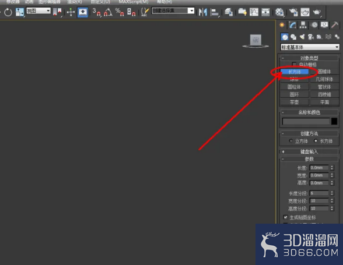This screenshot has width=343, height=265.
Task: Open the 标准基本体 primitive type dropdown
Action: pyautogui.click(x=310, y=47)
